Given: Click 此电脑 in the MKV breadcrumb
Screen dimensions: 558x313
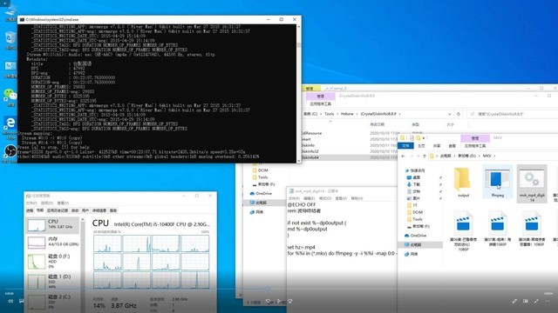Looking at the screenshot, I should coord(446,156).
